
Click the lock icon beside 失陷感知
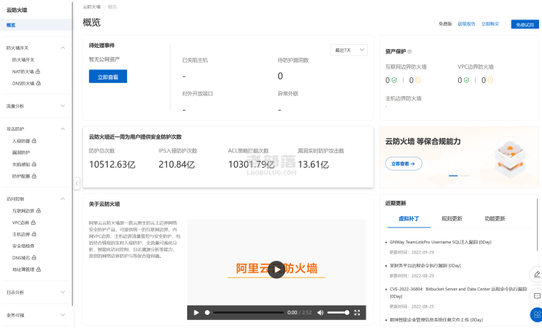[x=34, y=164]
